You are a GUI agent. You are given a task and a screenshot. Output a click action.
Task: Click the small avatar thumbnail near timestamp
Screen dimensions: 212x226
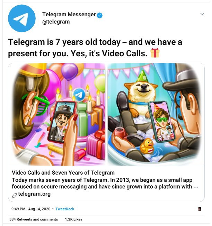tap(200, 209)
